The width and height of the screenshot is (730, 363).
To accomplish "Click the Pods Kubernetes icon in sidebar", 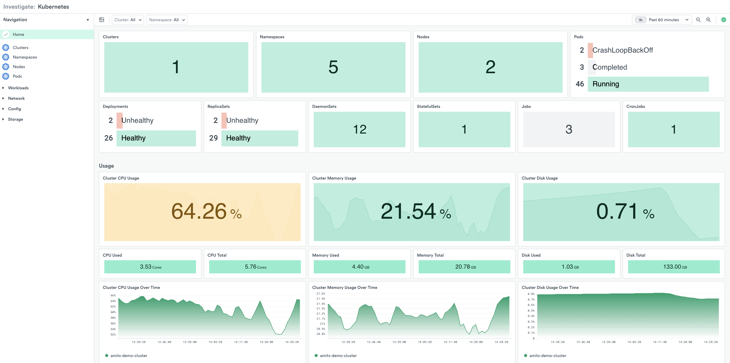I will point(6,76).
